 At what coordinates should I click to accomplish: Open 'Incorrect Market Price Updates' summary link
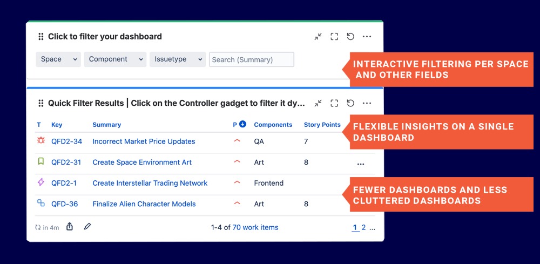pos(144,141)
